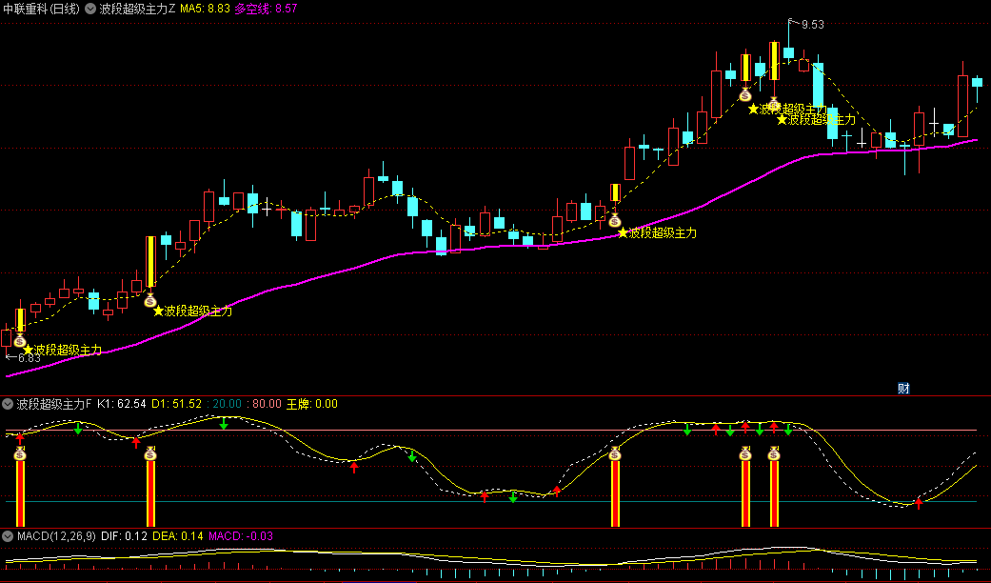
Task: Click the 波段超级主力F panel title
Action: [54, 403]
